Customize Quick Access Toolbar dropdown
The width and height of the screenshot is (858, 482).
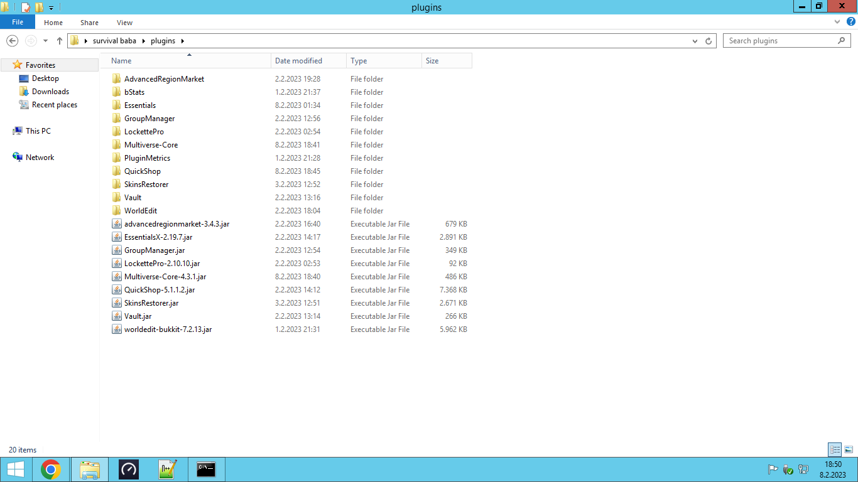[x=51, y=8]
